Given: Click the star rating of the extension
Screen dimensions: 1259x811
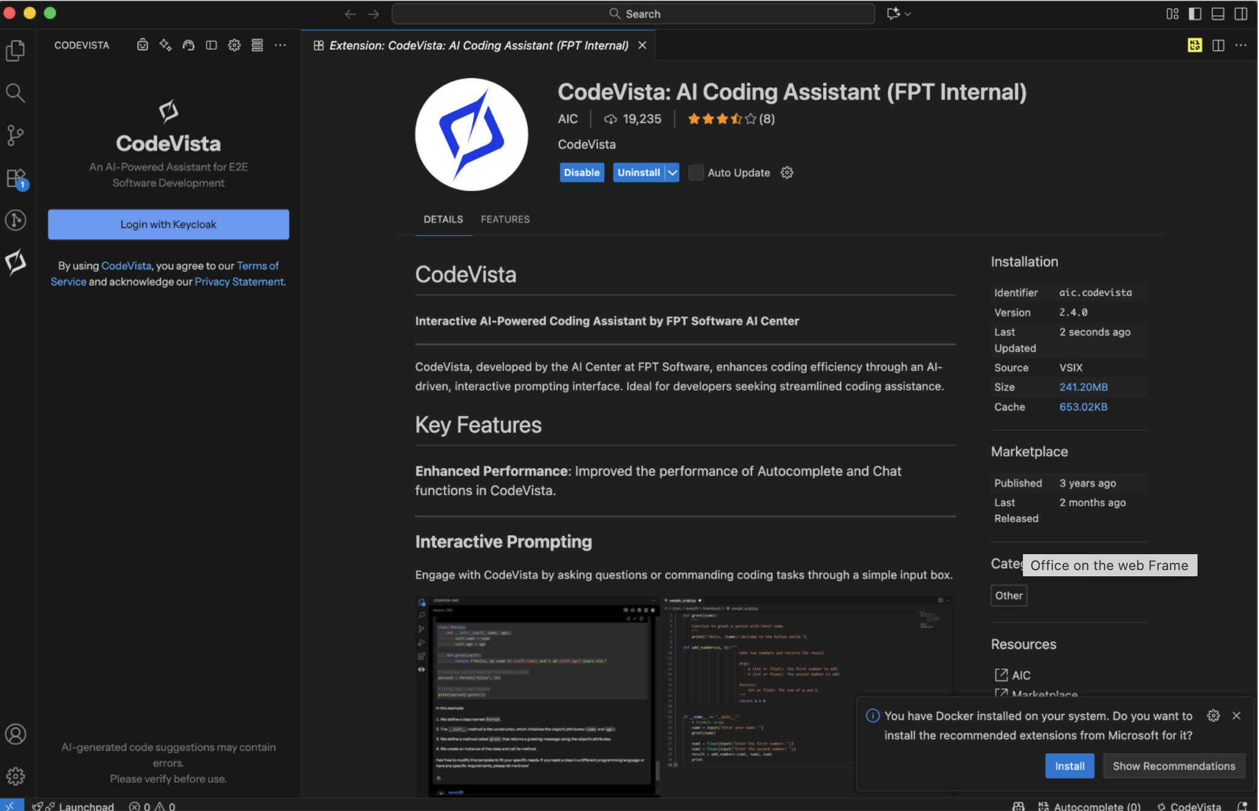Looking at the screenshot, I should point(730,119).
